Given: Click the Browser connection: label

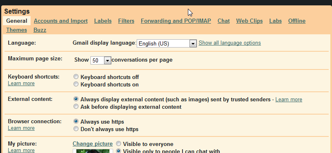Looking at the screenshot, I should click(x=35, y=122).
